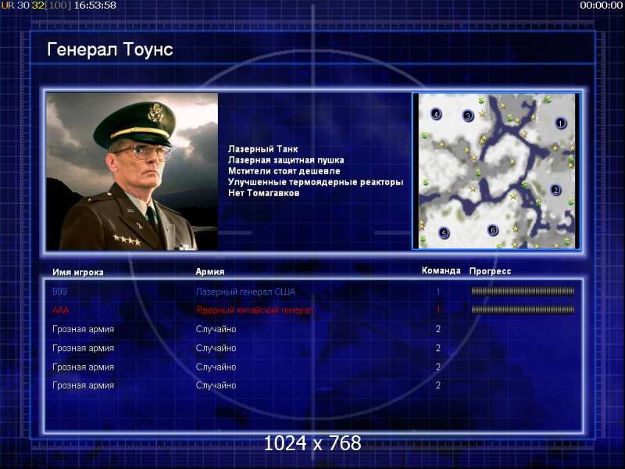Select player name "AAA"
The image size is (625, 469).
click(x=60, y=310)
